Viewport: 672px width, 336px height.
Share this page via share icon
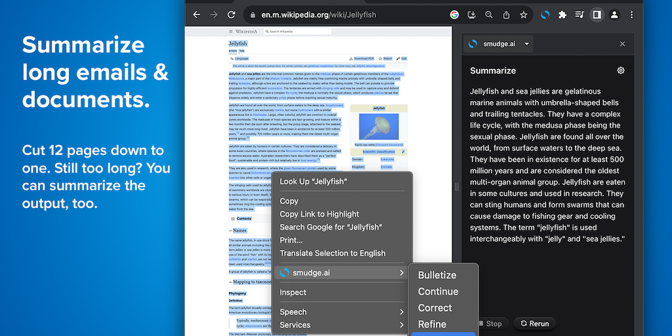[506, 15]
